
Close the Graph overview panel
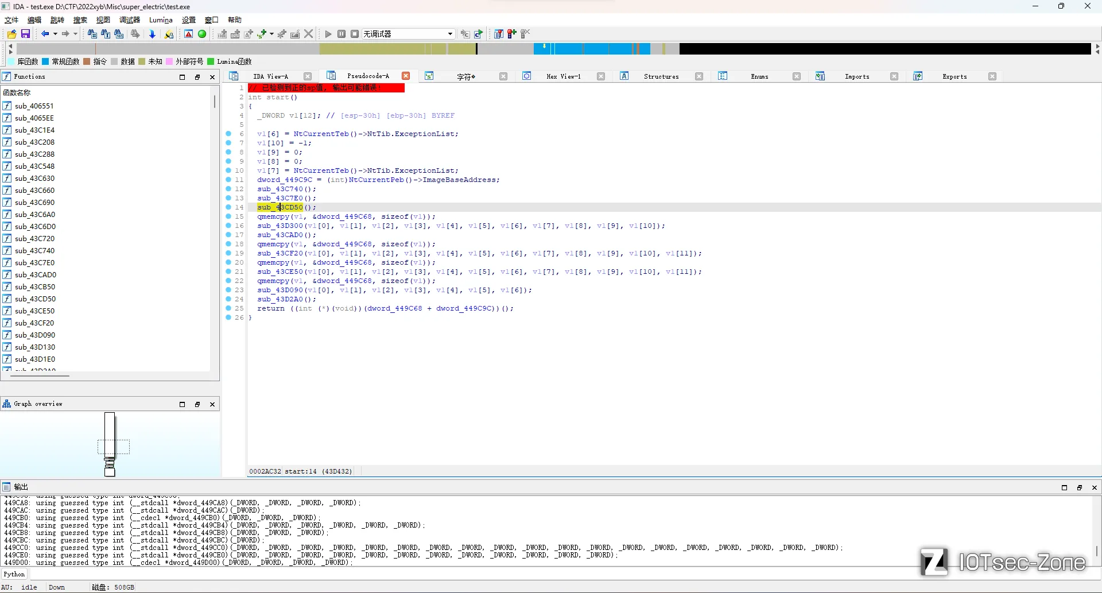pos(212,404)
